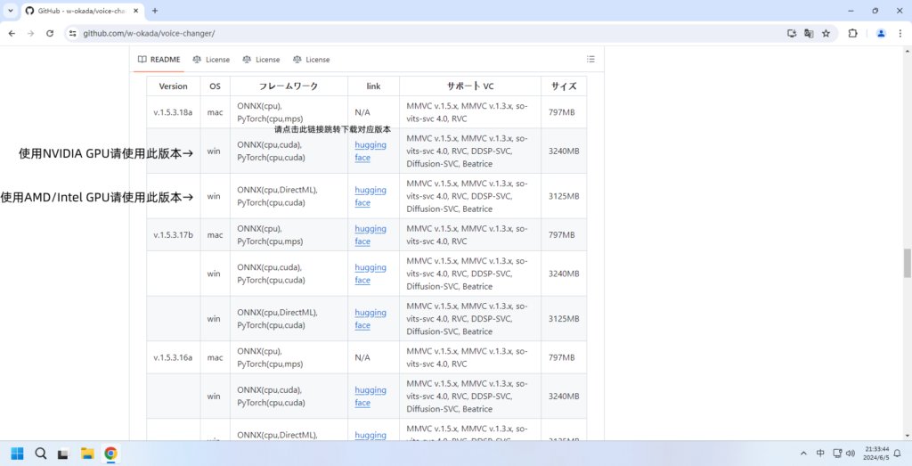This screenshot has width=912, height=466.
Task: Open the second License tab
Action: tap(261, 60)
